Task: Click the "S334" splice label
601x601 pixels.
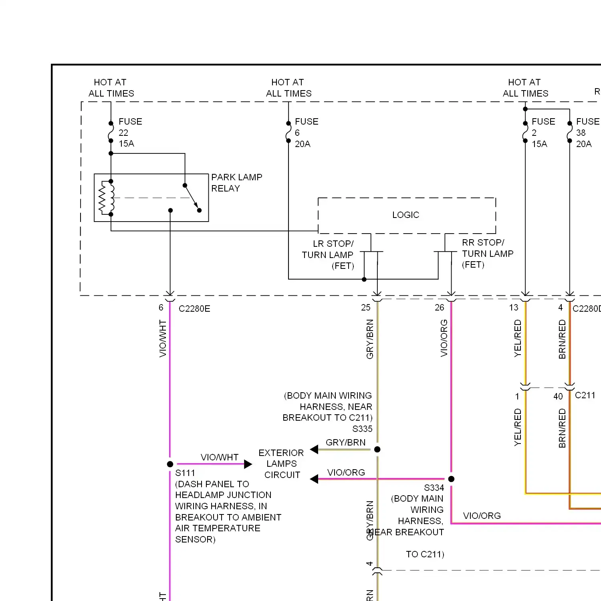Action: point(434,488)
